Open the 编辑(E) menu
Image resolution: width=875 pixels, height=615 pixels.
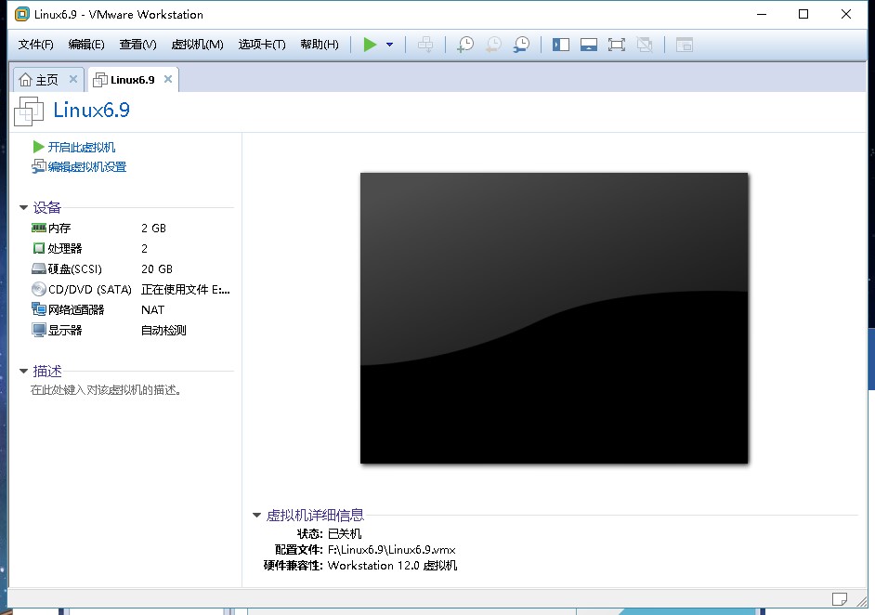pyautogui.click(x=86, y=45)
